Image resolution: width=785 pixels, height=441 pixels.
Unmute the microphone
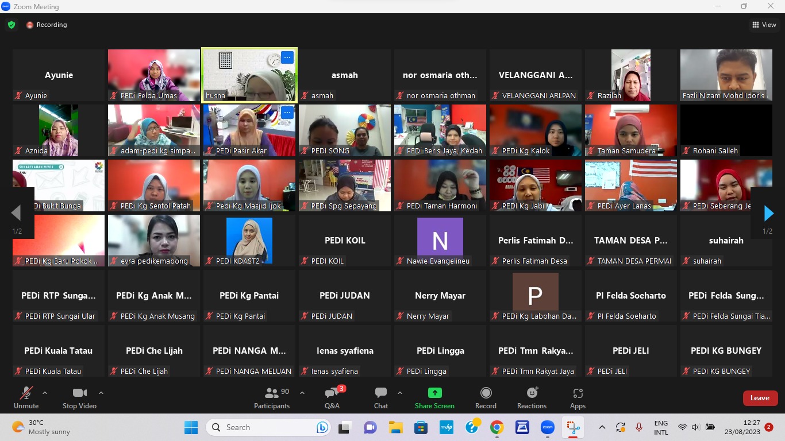coord(26,398)
